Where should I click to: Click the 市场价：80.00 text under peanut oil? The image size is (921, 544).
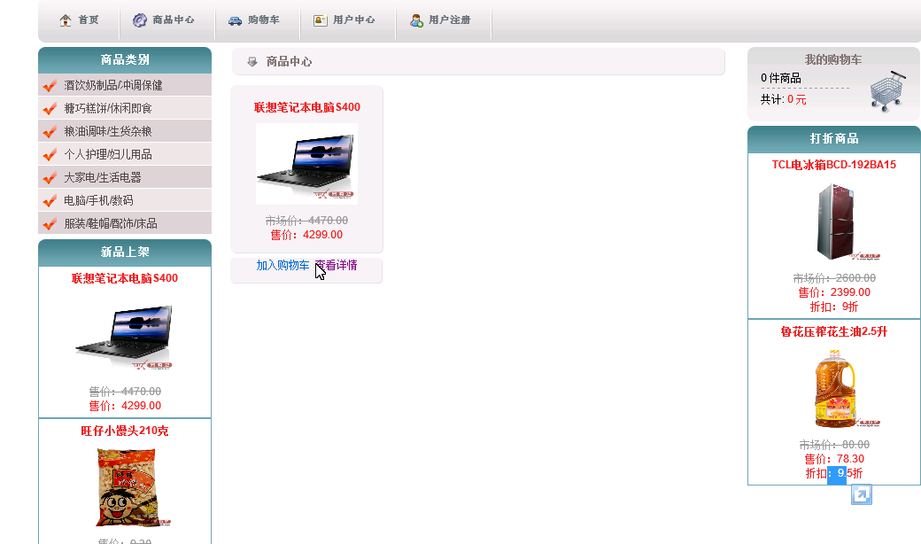click(834, 446)
